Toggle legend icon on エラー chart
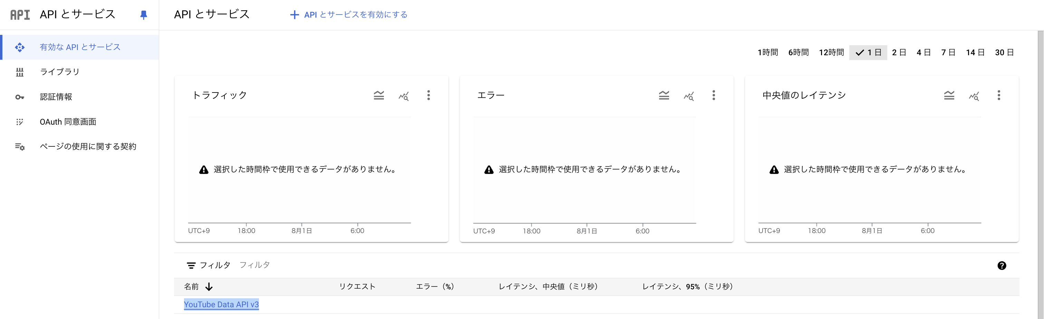This screenshot has height=319, width=1044. click(x=664, y=95)
